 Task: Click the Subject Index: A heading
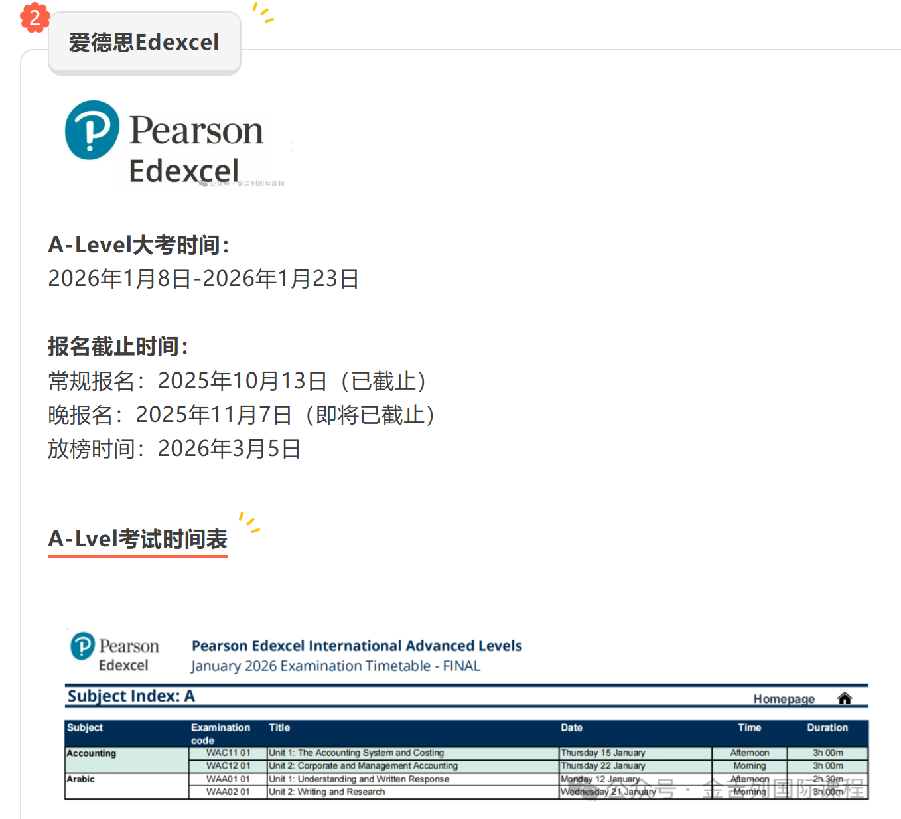click(131, 696)
